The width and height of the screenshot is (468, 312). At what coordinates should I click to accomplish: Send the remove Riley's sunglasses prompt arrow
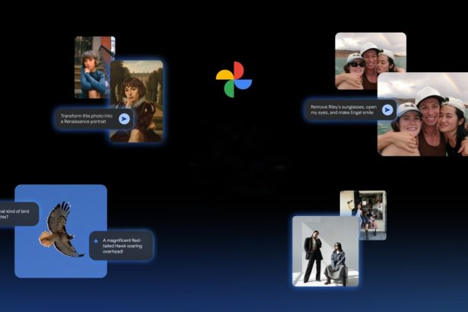(x=387, y=110)
